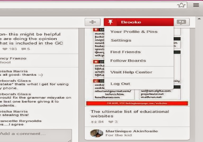The height and width of the screenshot is (142, 203).
Task: Click Francelle Reynolds commenter name
Action: 21,121
